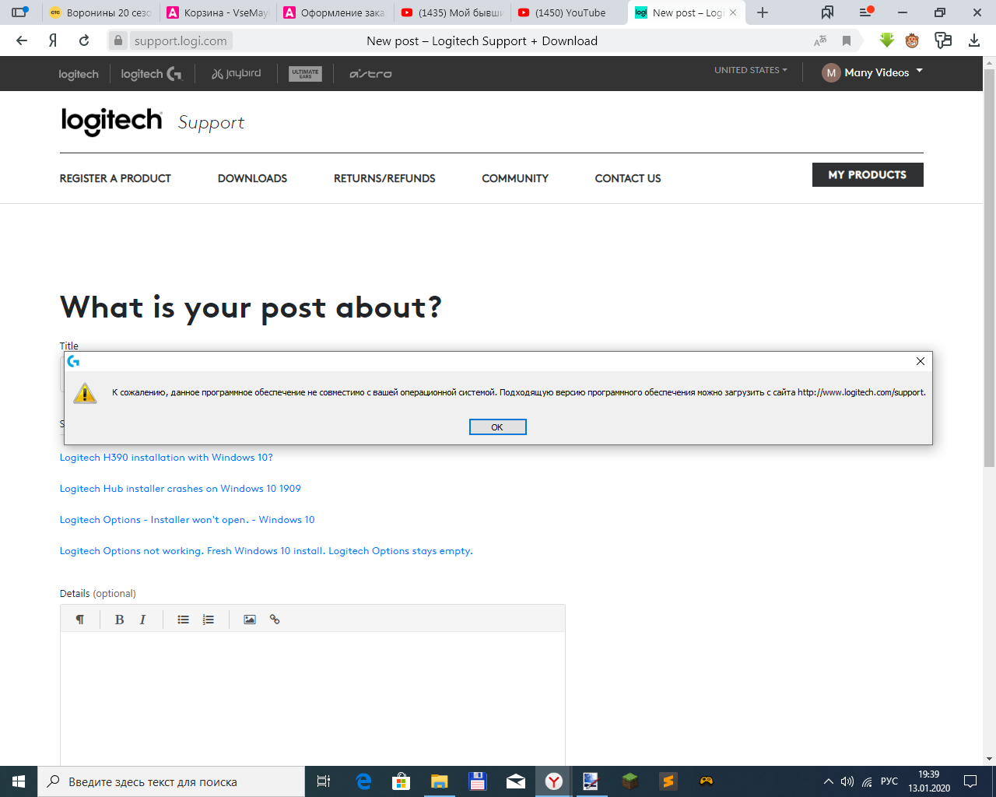Open RETURNS/REFUNDS page

pyautogui.click(x=384, y=178)
